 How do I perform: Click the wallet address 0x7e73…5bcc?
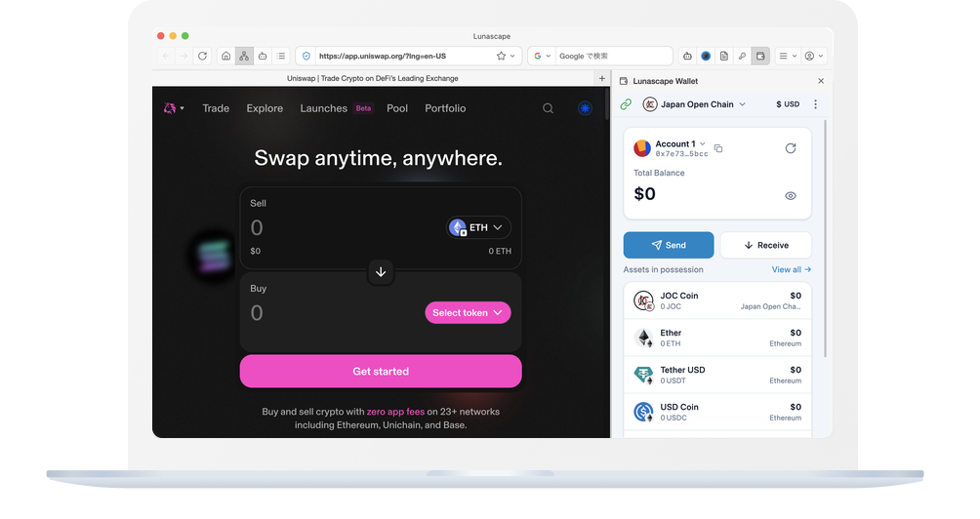pyautogui.click(x=682, y=153)
